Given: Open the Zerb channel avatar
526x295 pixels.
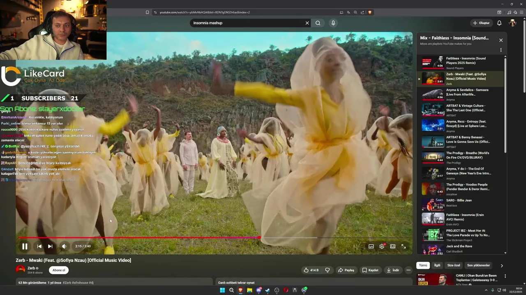Looking at the screenshot, I should pyautogui.click(x=21, y=270).
